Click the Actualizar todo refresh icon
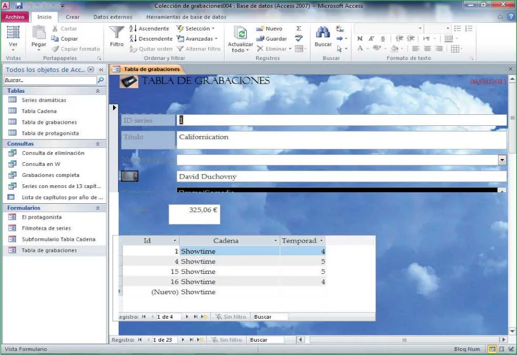This screenshot has height=355, width=517. click(x=240, y=33)
